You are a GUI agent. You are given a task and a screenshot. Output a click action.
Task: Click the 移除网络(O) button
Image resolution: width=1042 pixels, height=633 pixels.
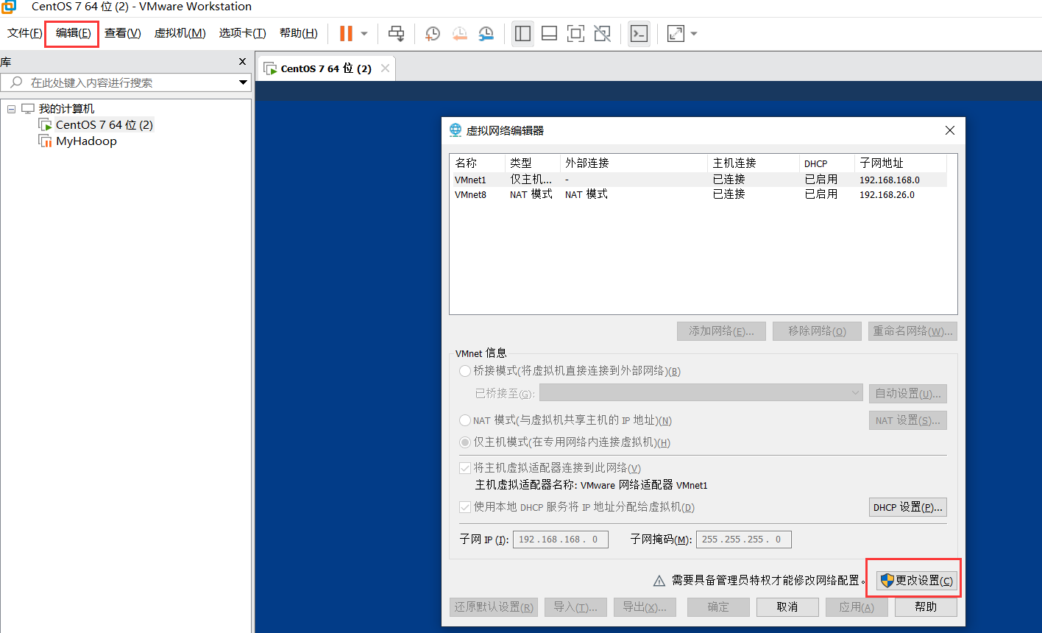pos(817,331)
